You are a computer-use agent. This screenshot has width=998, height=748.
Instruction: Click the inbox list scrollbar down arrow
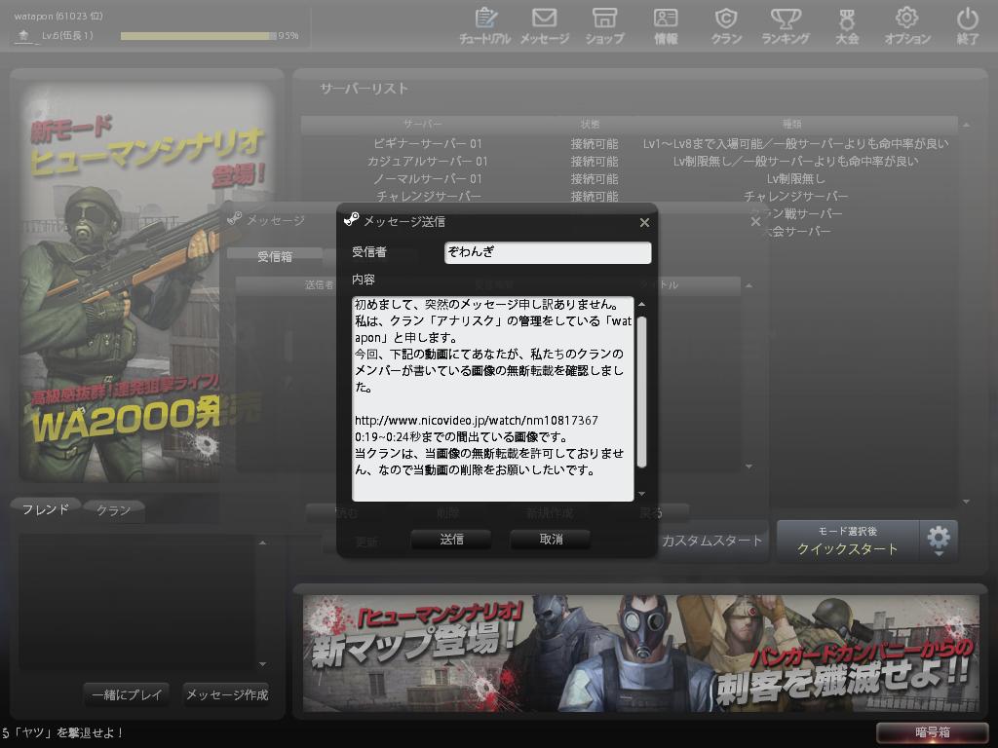point(748,467)
